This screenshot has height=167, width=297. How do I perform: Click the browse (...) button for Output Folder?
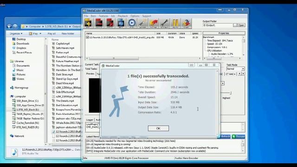point(235,25)
